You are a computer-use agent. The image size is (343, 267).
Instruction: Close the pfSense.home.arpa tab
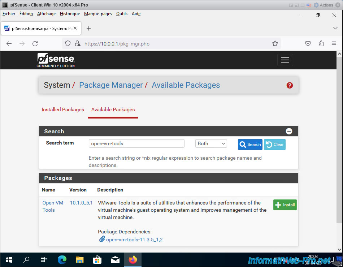point(75,28)
